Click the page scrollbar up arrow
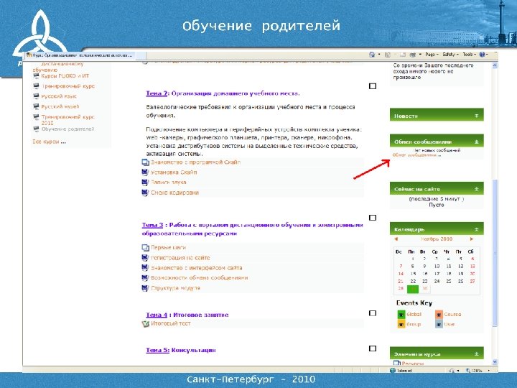 tap(495, 65)
